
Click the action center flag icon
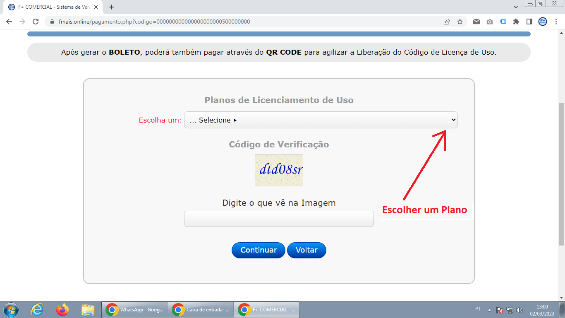[x=500, y=310]
